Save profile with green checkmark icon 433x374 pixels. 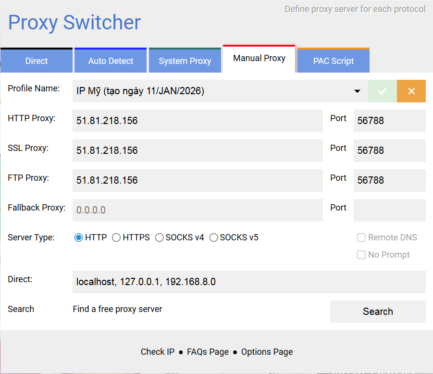[x=383, y=91]
